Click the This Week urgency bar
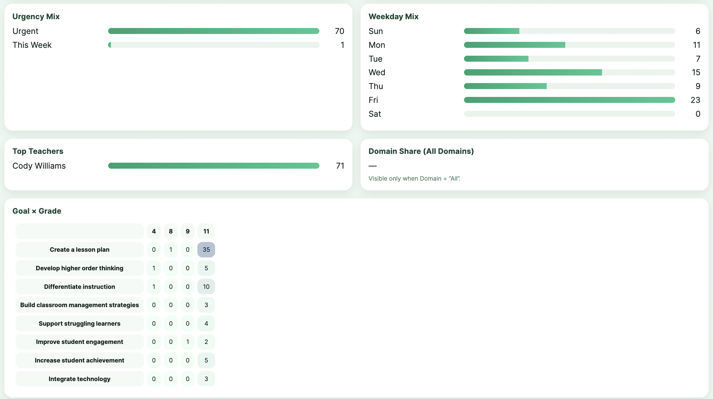Screen dimensions: 713x399 (x=213, y=45)
